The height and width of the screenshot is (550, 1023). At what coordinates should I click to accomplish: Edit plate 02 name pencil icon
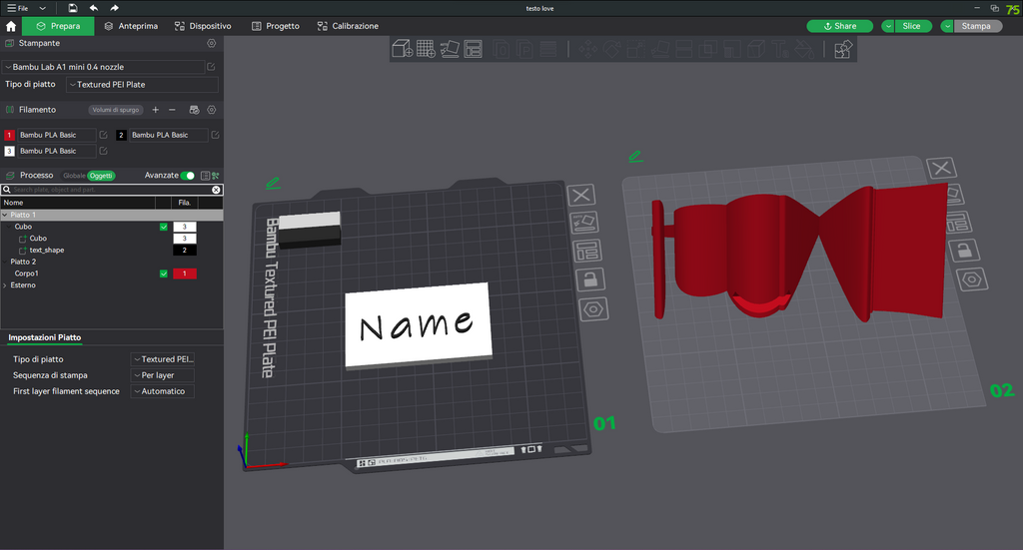(635, 157)
